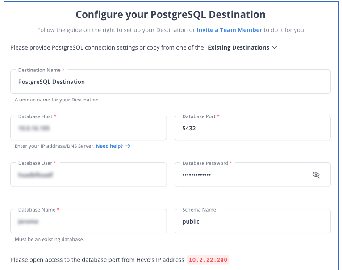Click the Must be an existing database hint
342x270 pixels.
pyautogui.click(x=50, y=239)
